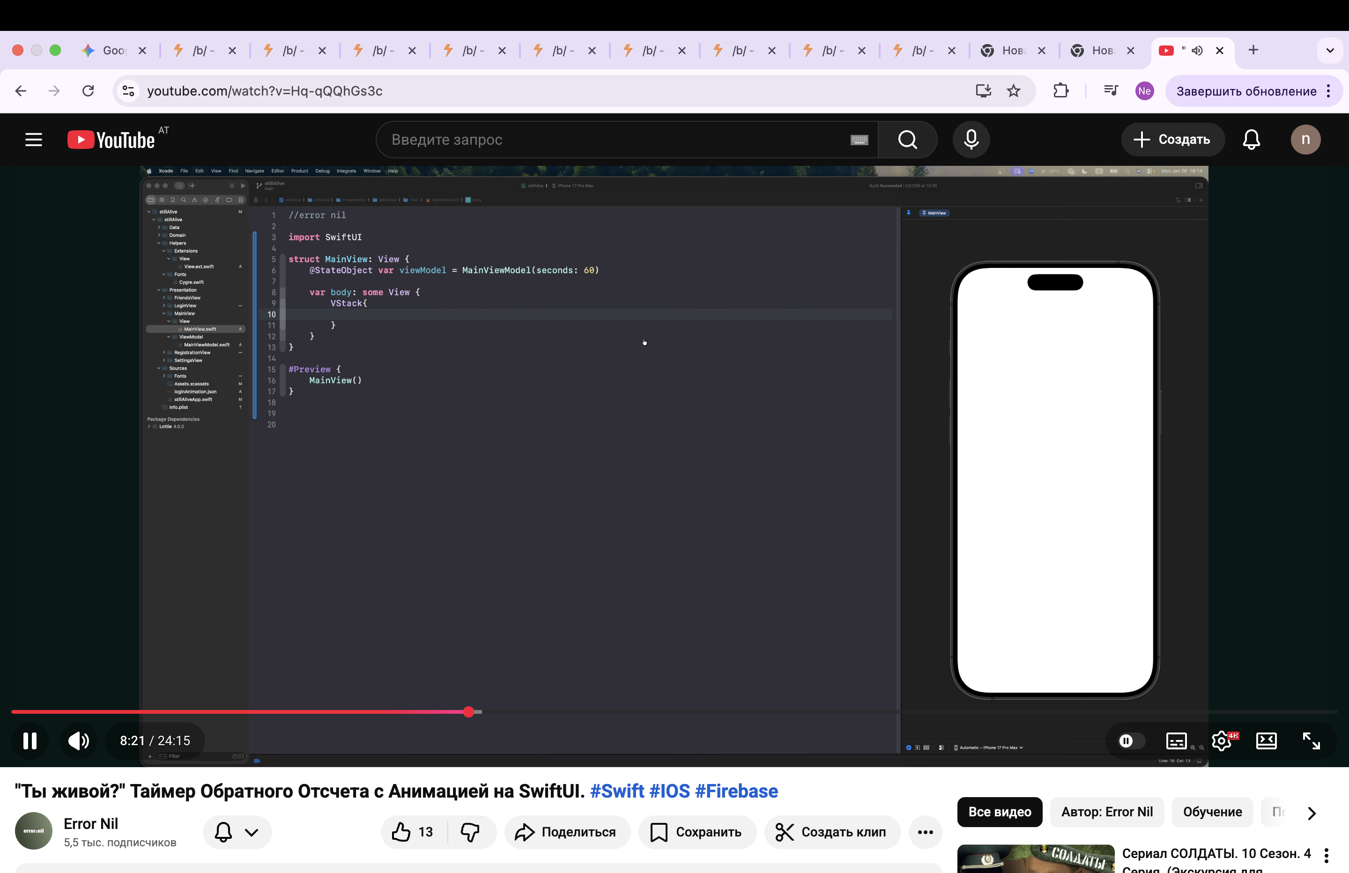Viewport: 1349px width, 873px height.
Task: Pause the YouTube video
Action: (30, 740)
